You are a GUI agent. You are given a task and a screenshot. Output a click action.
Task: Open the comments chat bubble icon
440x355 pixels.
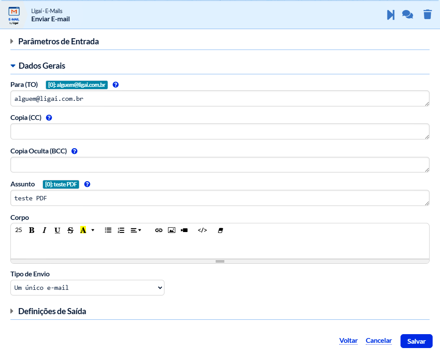(x=407, y=14)
